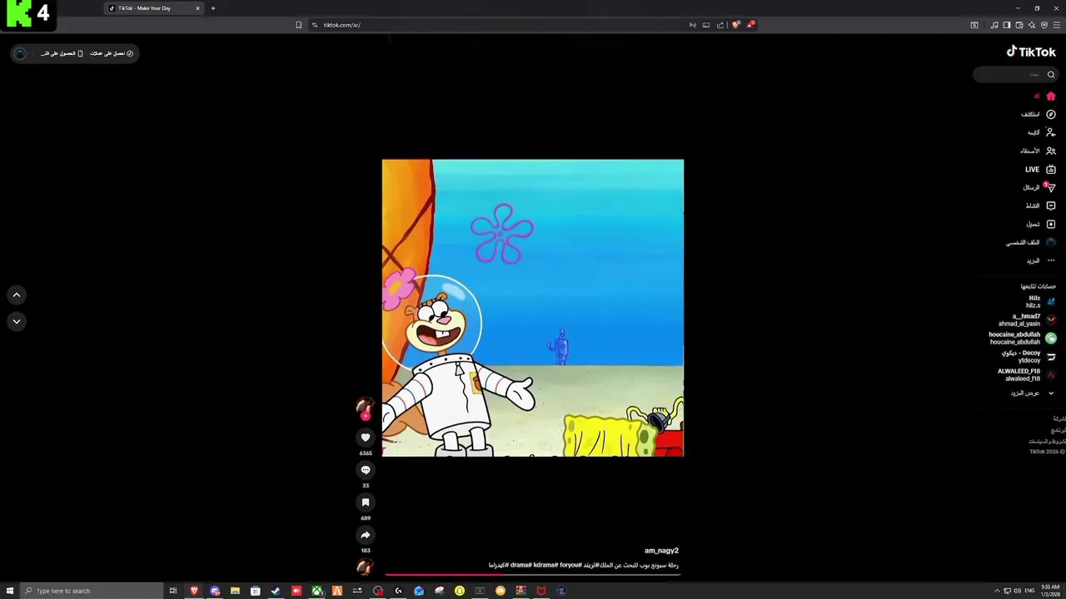Open the video's comments (33)
This screenshot has height=599, width=1066.
pyautogui.click(x=365, y=470)
